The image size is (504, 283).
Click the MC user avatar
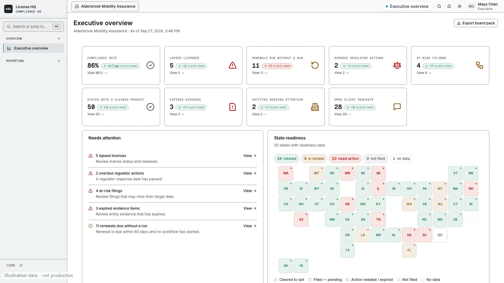tap(471, 6)
